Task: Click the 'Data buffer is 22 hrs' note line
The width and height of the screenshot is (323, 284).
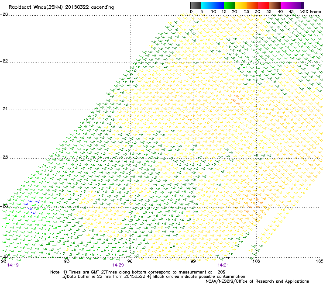Action: point(154,277)
